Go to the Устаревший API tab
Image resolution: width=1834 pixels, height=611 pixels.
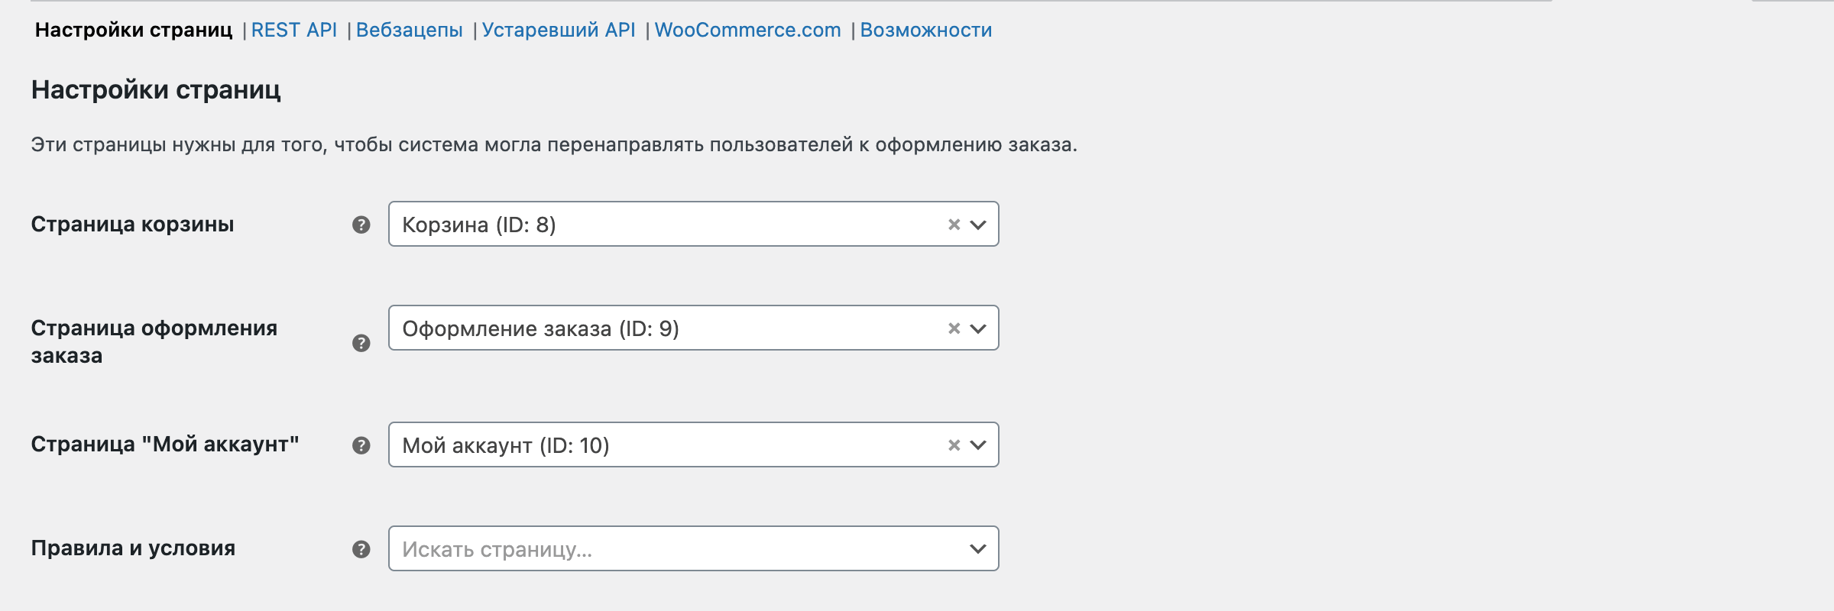click(x=559, y=30)
